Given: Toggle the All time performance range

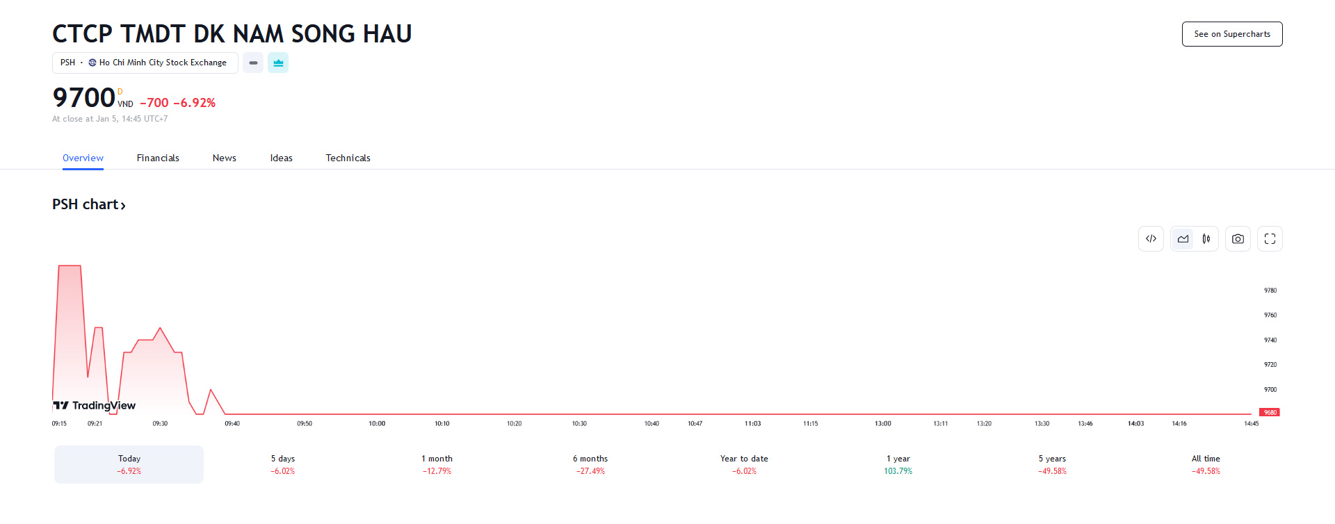Looking at the screenshot, I should (x=1206, y=464).
